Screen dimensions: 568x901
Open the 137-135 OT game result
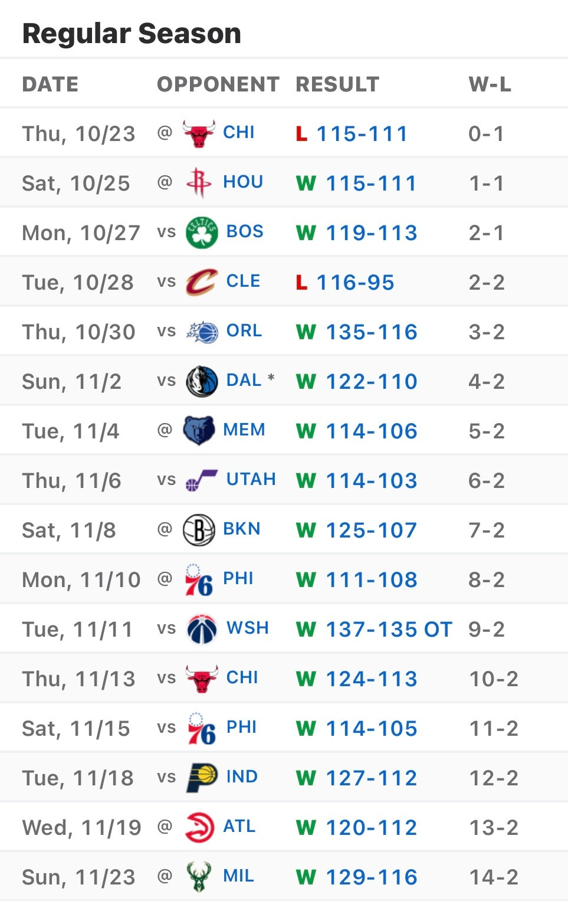click(x=389, y=630)
